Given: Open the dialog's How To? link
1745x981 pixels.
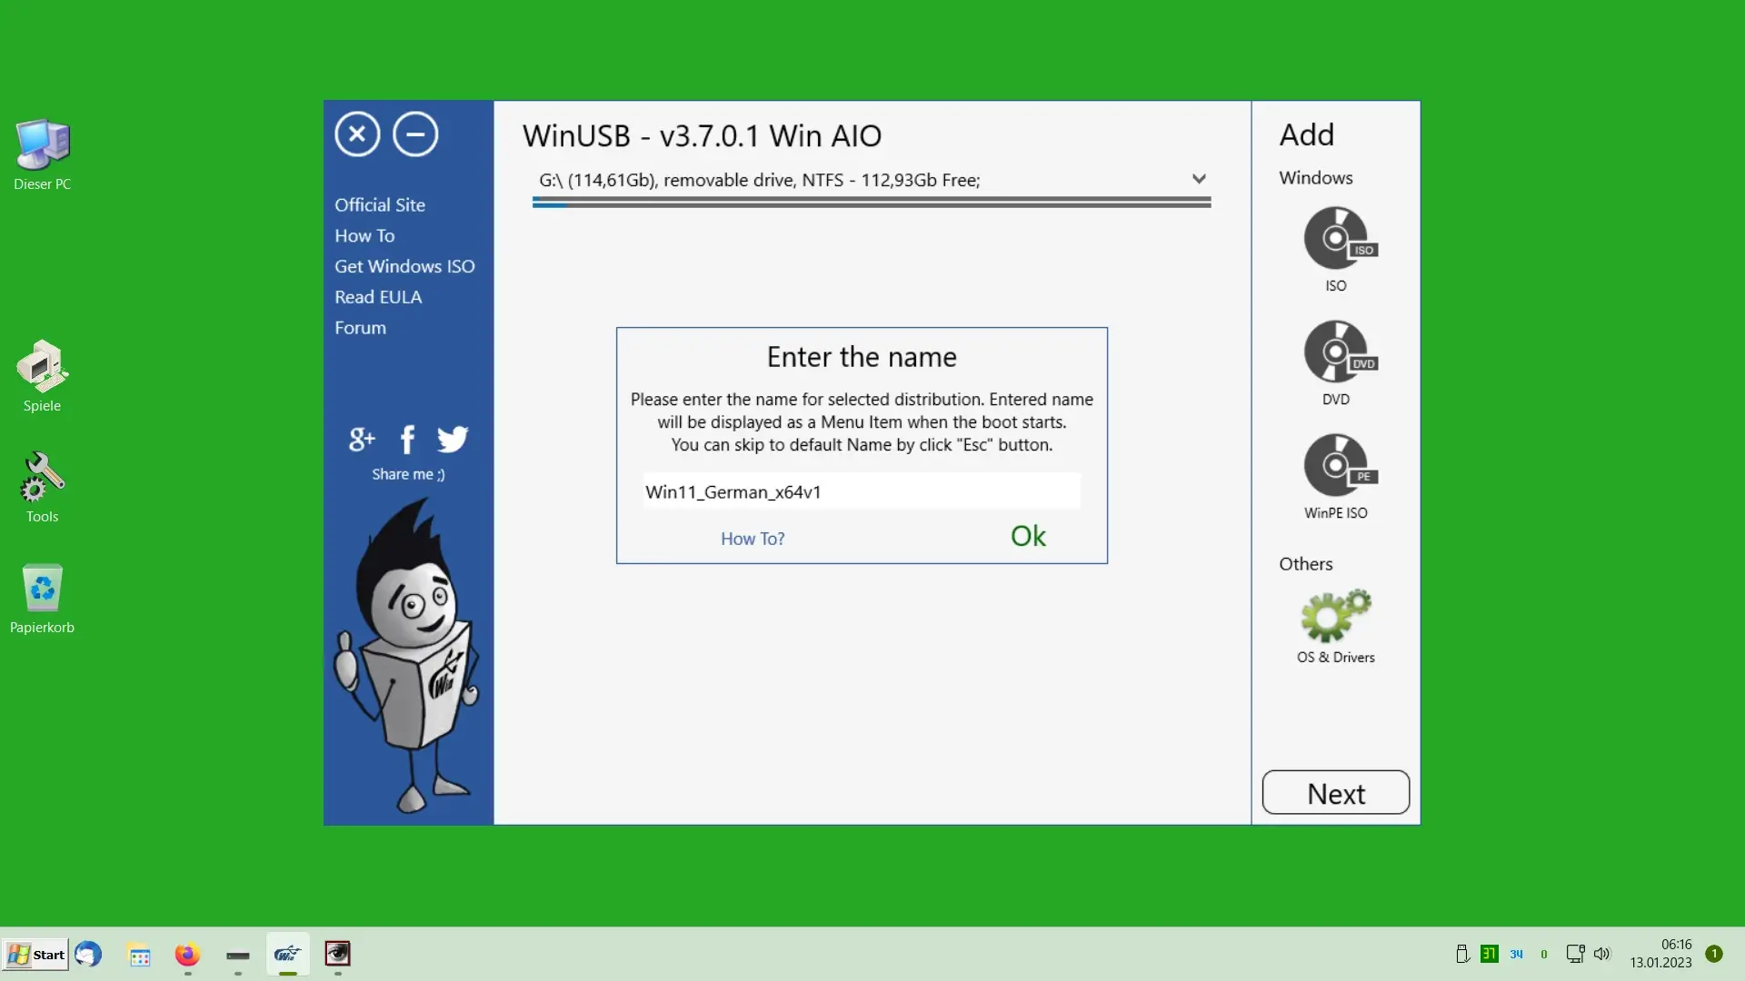Looking at the screenshot, I should coord(753,539).
